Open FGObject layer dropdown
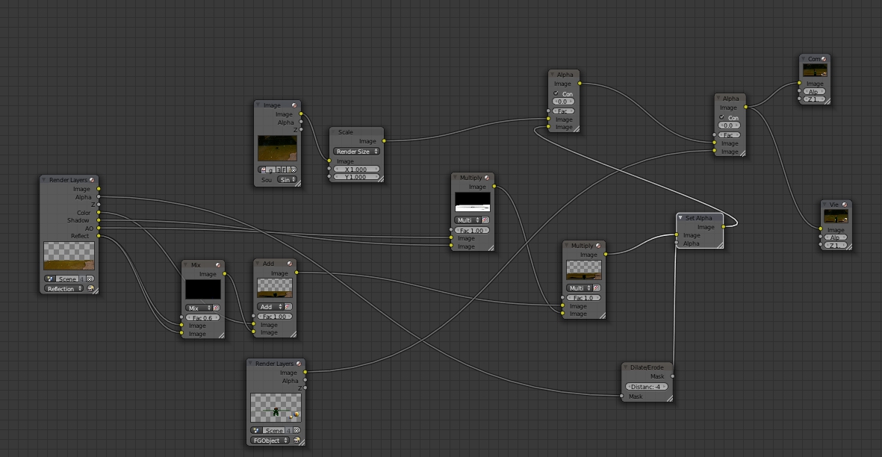Image resolution: width=882 pixels, height=457 pixels. [x=270, y=440]
